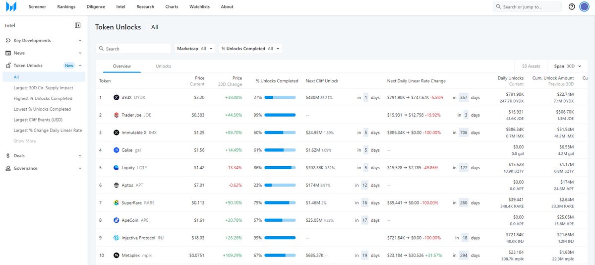Open the About menu
Screen dimensions: 595x265
(227, 7)
